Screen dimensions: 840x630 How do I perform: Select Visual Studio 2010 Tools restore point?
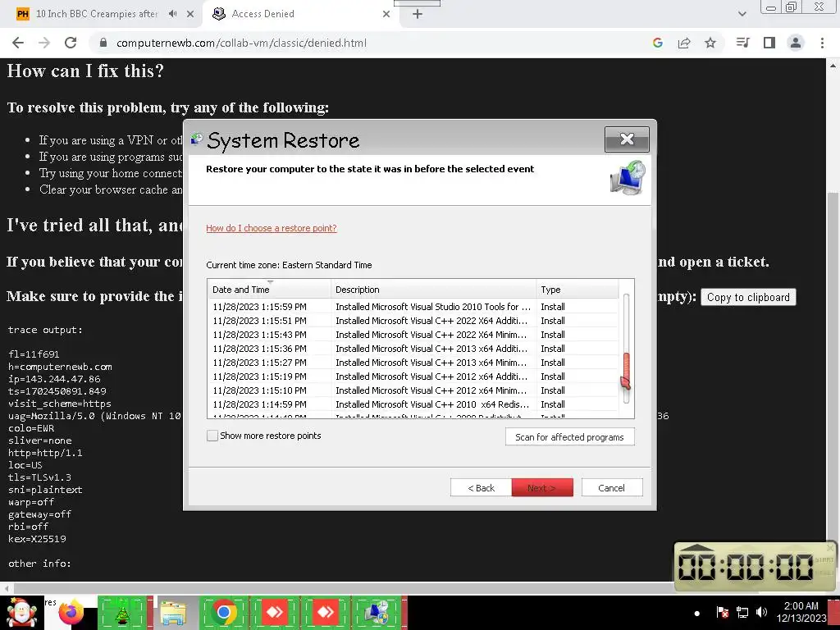coord(413,307)
